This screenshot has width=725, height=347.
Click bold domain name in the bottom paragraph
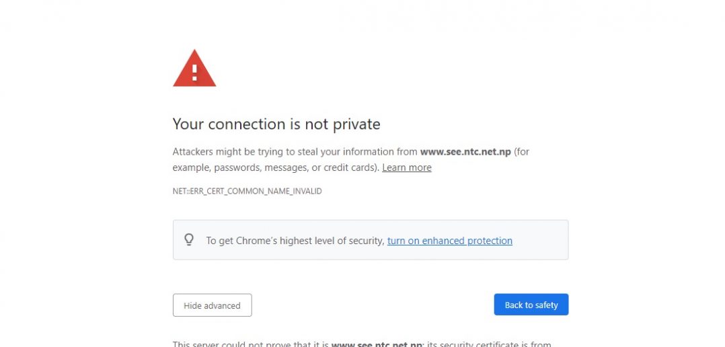(377, 344)
